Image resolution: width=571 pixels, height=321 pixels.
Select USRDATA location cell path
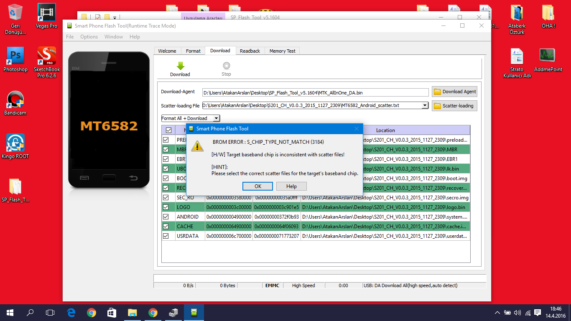pyautogui.click(x=385, y=236)
